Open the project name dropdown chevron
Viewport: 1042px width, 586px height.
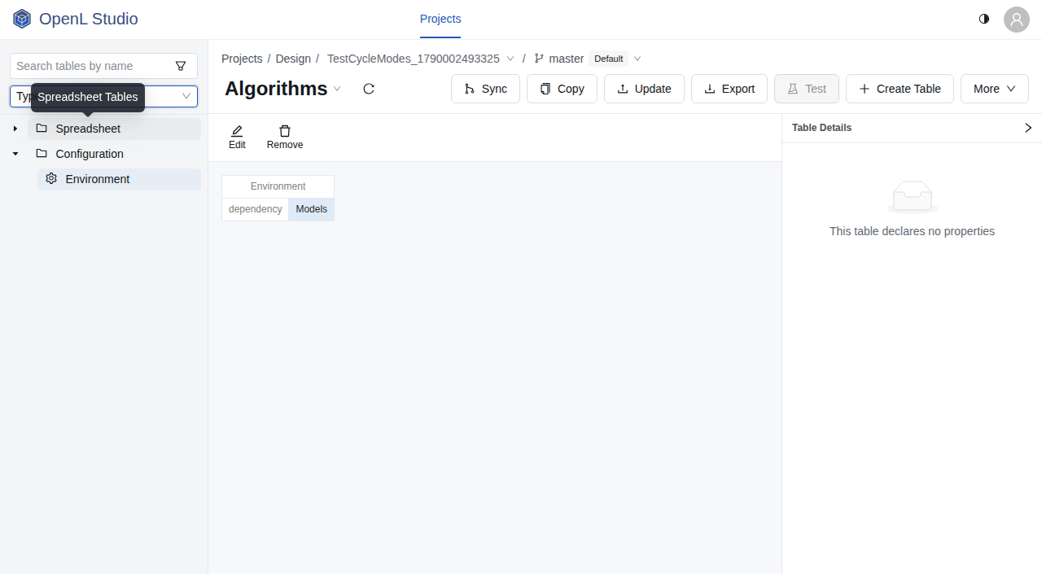(x=510, y=59)
